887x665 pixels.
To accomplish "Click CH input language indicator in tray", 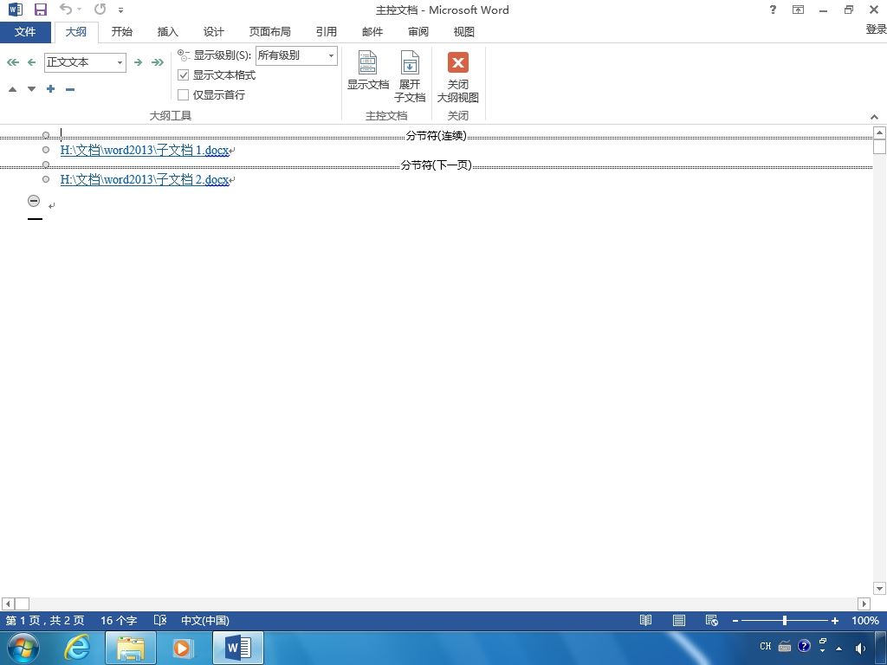I will coord(766,646).
